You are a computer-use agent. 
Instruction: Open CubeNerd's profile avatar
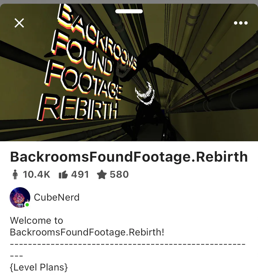tap(20, 197)
